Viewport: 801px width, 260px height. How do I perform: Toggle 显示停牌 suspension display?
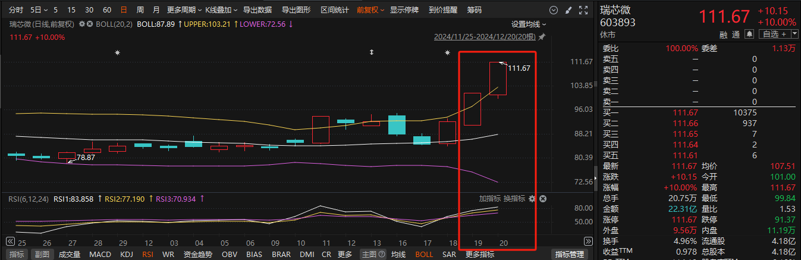point(404,10)
